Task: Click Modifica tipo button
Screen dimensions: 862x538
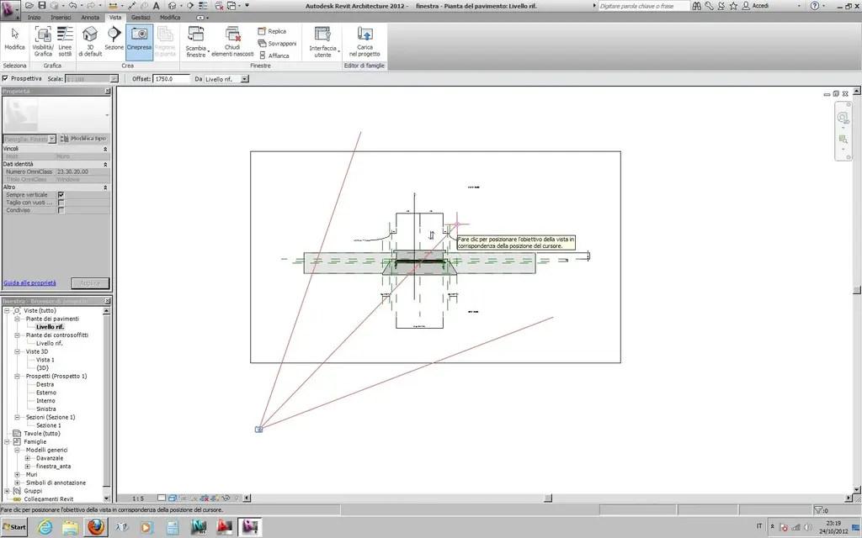Action: (83, 139)
